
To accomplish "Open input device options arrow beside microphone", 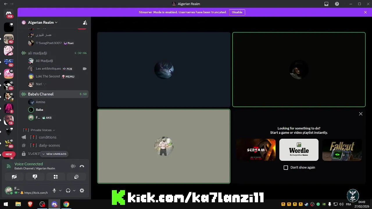I will [x=60, y=191].
